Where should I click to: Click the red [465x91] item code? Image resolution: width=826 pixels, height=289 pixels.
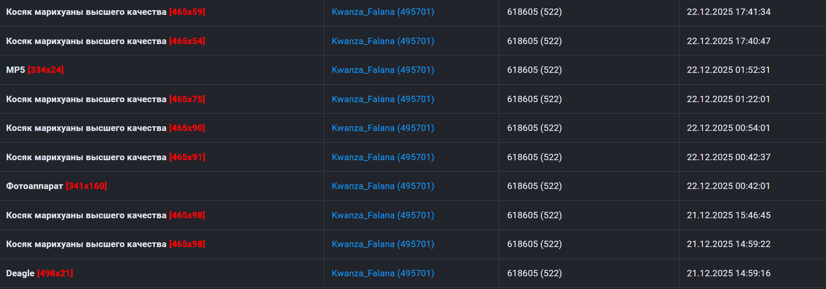187,157
